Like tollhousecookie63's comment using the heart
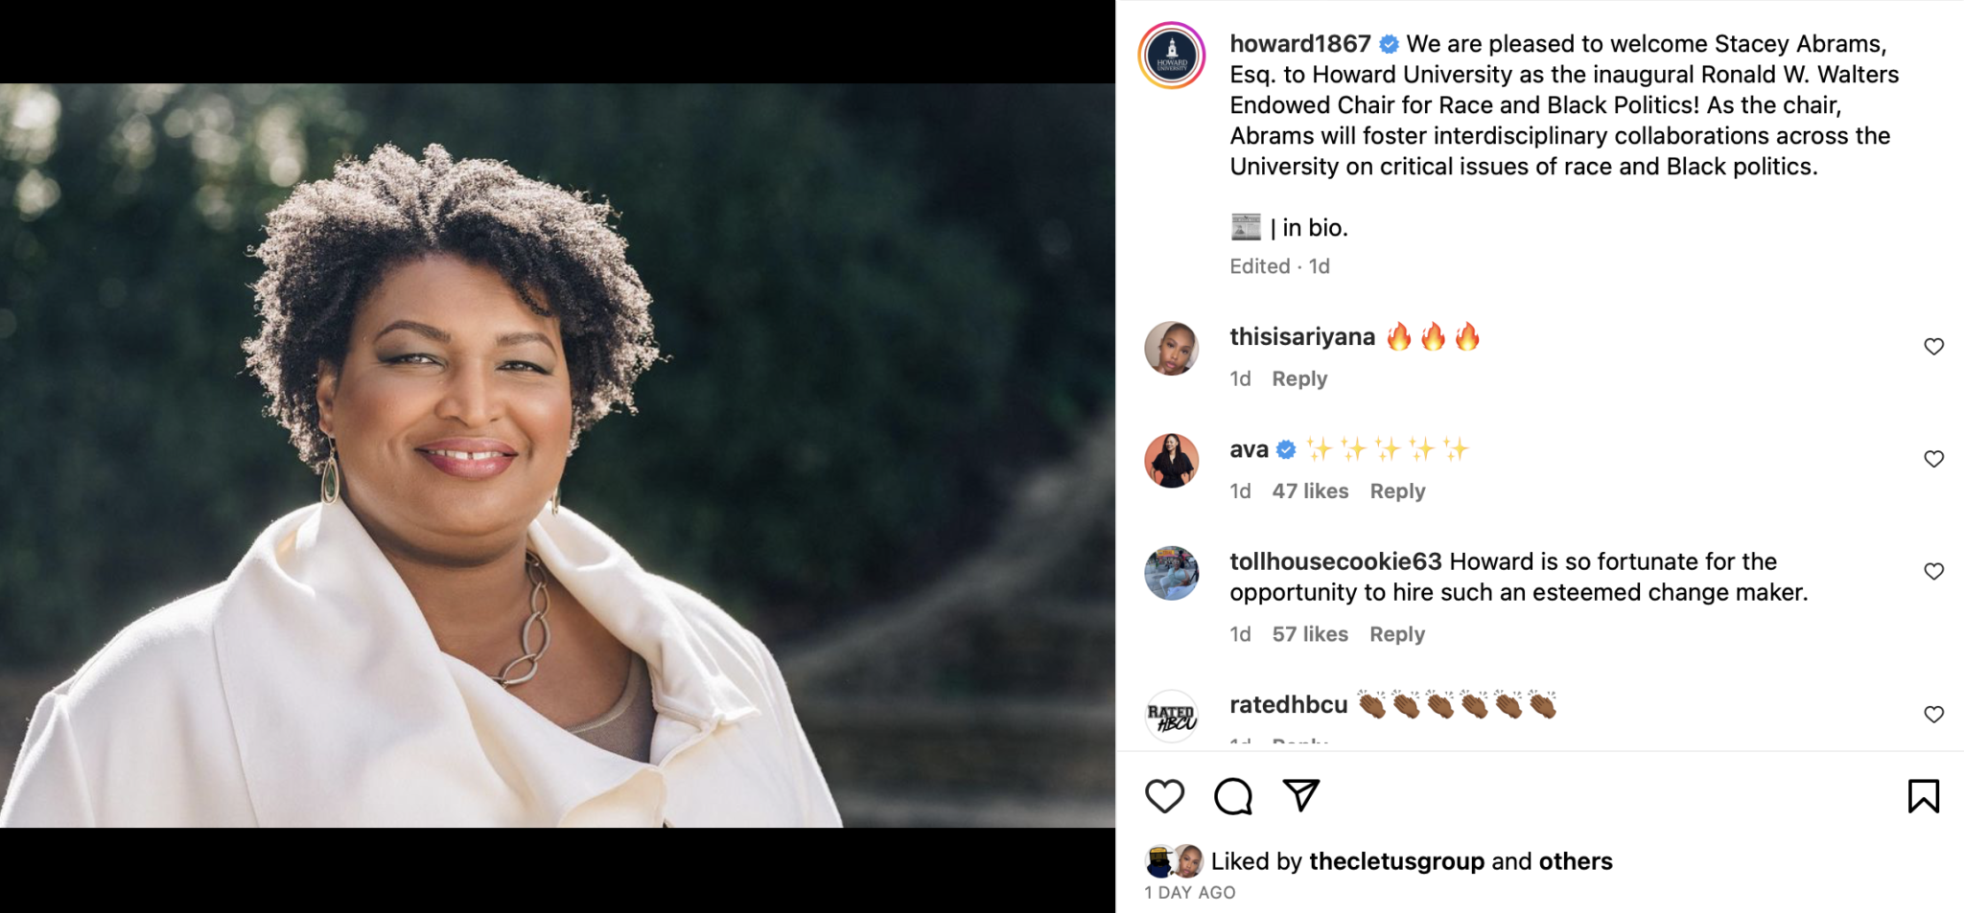The width and height of the screenshot is (1964, 913). pyautogui.click(x=1933, y=571)
